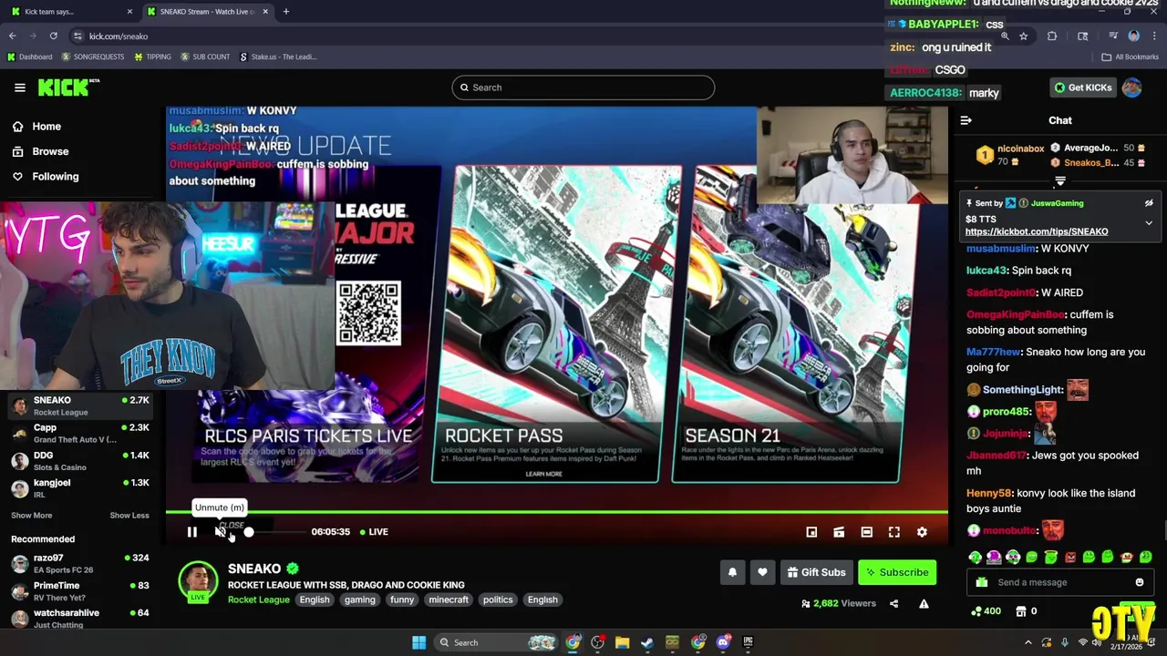1167x656 pixels.
Task: Select the gaming tag
Action: coord(360,600)
